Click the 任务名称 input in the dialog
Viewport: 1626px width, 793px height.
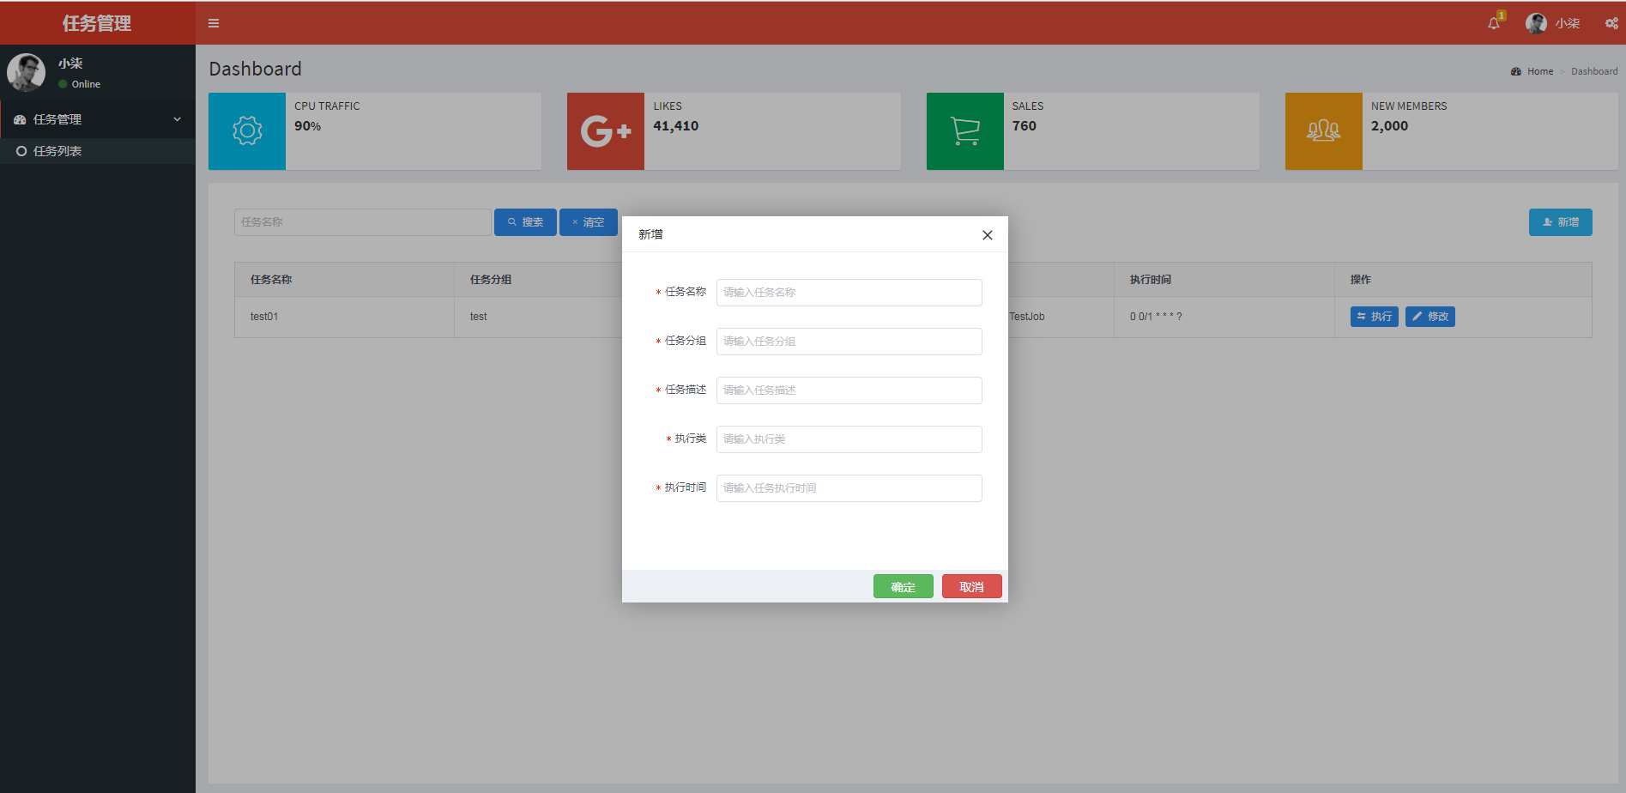pos(849,292)
